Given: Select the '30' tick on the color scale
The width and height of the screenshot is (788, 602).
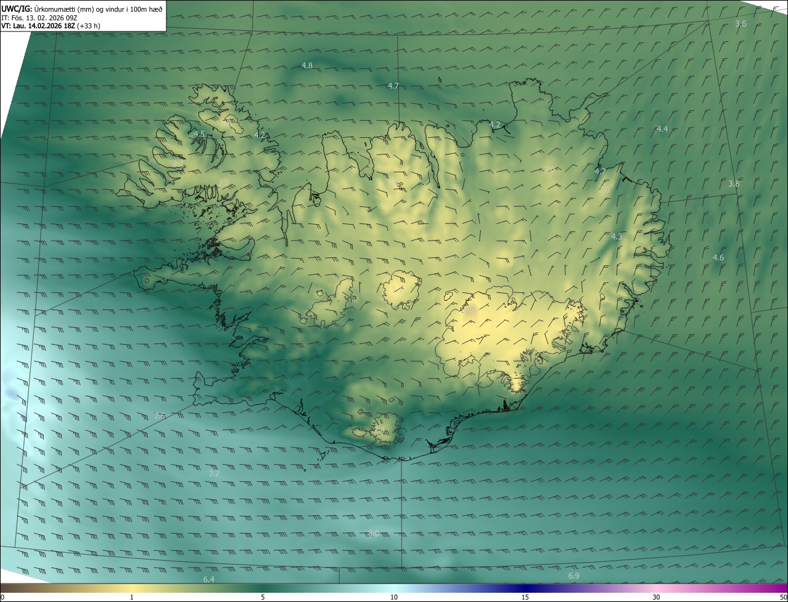Looking at the screenshot, I should click(656, 597).
